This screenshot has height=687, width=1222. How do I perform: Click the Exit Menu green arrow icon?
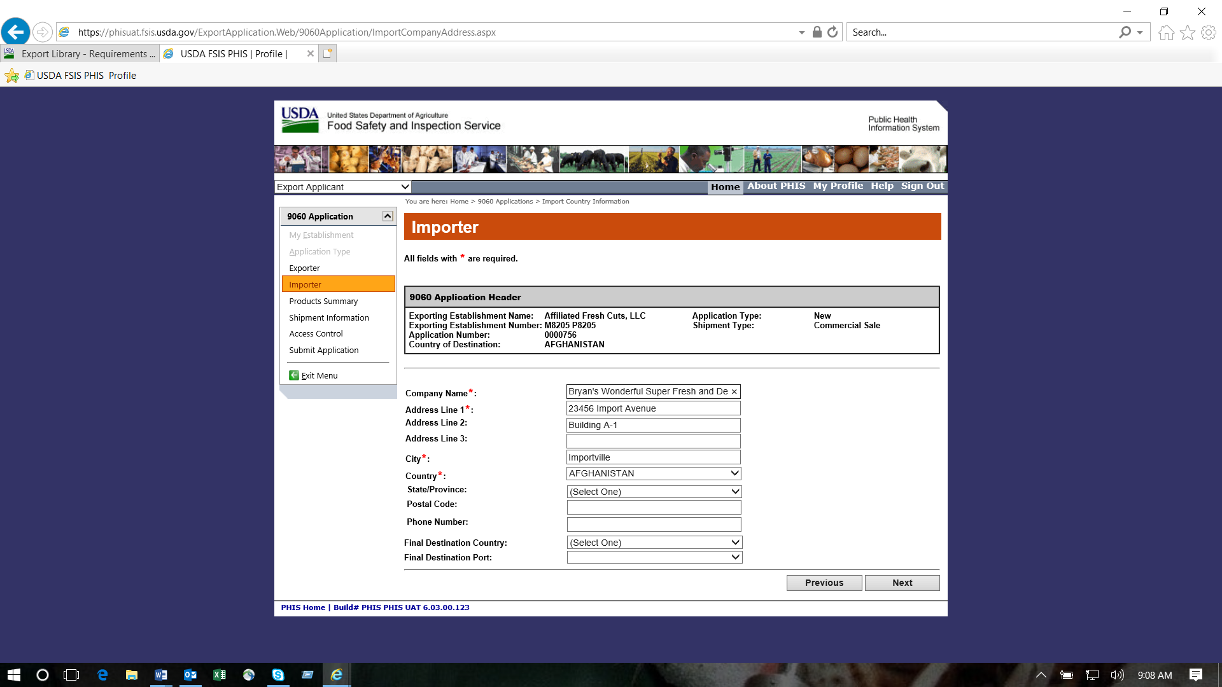(294, 375)
